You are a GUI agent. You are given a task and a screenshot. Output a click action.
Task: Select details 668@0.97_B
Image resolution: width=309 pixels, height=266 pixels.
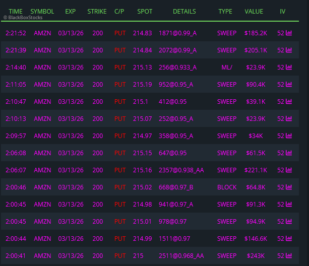(x=176, y=187)
